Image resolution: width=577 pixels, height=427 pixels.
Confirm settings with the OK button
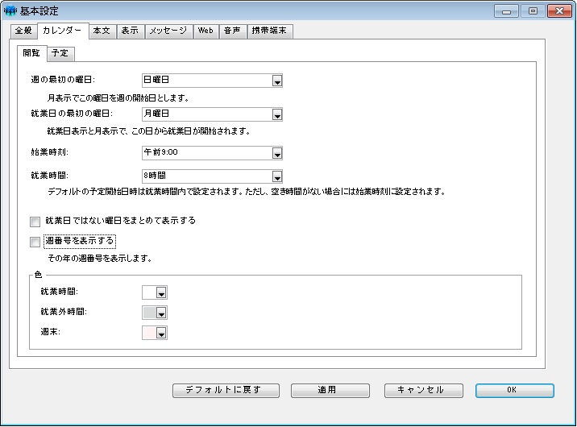514,391
